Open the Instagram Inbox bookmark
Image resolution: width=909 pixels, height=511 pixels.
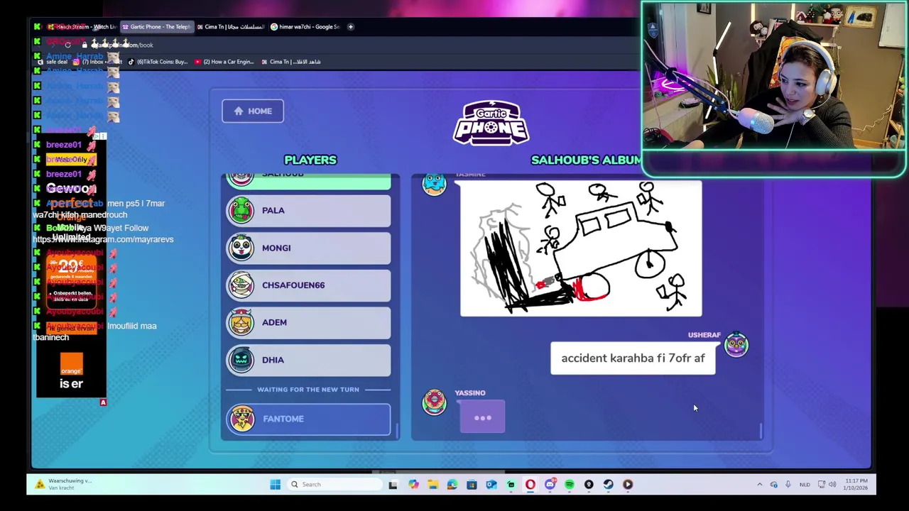tap(97, 62)
